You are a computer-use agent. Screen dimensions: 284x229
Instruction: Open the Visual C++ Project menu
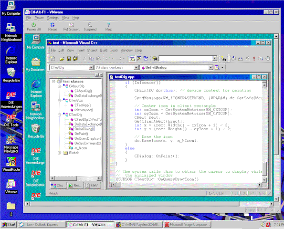click(x=92, y=50)
